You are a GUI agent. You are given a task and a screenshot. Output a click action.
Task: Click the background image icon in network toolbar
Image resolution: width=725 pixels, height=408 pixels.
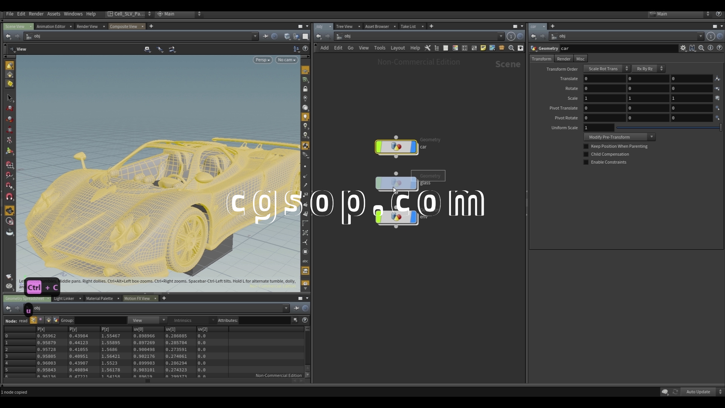pos(492,48)
